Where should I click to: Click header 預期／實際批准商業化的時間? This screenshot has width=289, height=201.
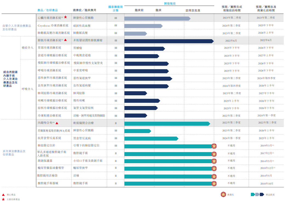tap(266, 8)
